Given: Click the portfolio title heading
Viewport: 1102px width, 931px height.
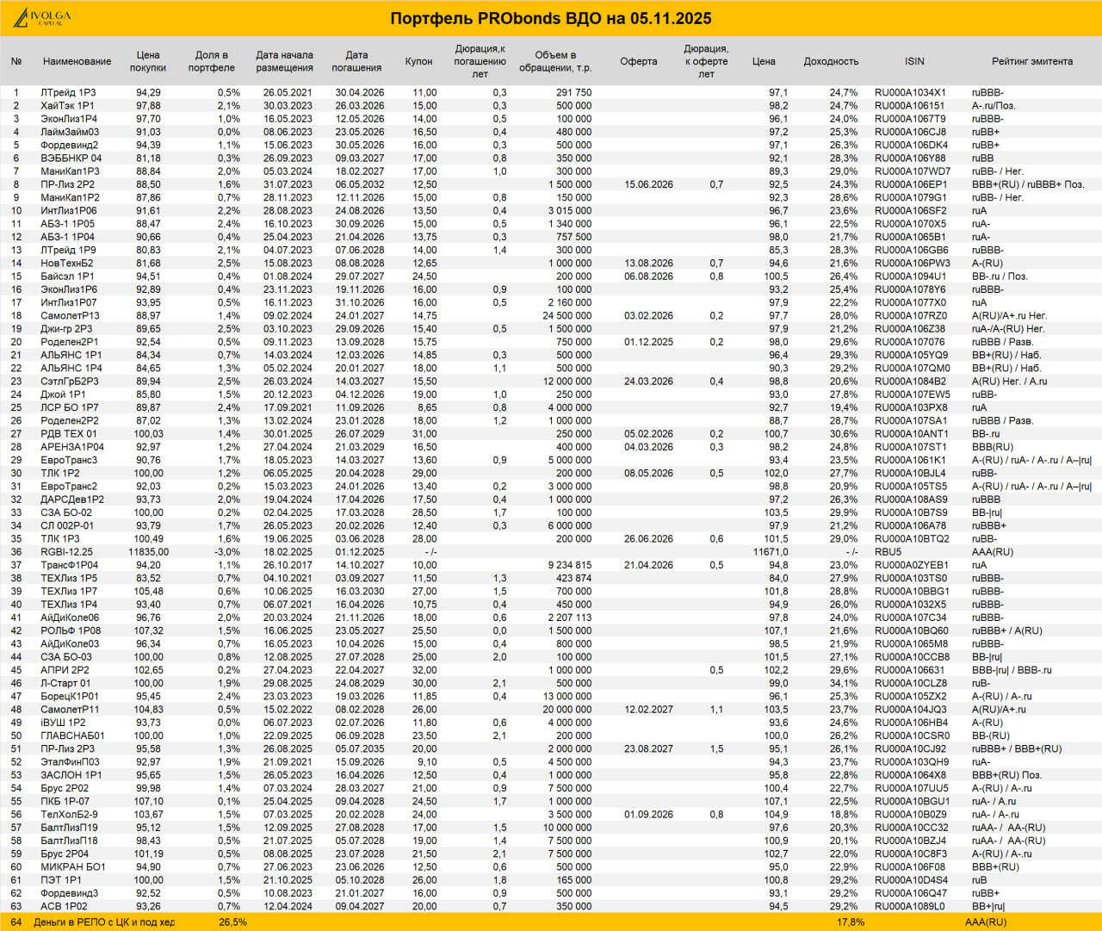Looking at the screenshot, I should coord(551,19).
